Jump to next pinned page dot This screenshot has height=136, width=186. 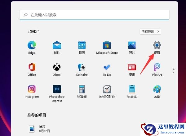coord(174,72)
